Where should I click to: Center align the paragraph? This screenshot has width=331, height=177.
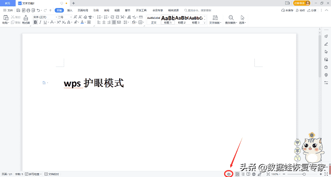click(x=104, y=22)
